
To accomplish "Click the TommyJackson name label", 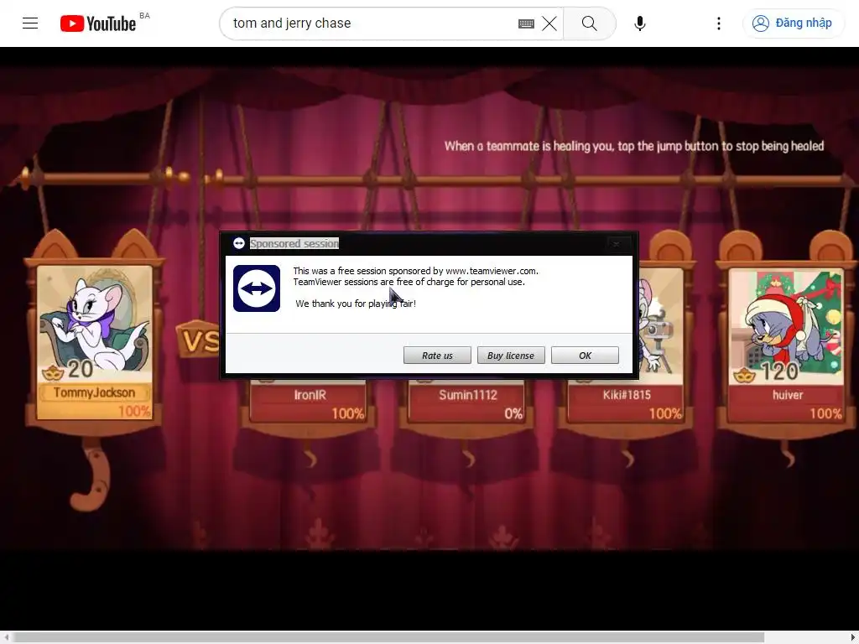I will (94, 392).
